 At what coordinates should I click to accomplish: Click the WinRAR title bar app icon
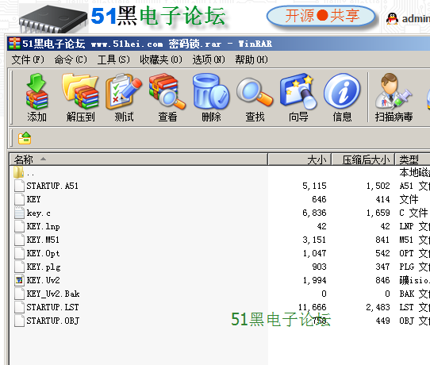14,44
